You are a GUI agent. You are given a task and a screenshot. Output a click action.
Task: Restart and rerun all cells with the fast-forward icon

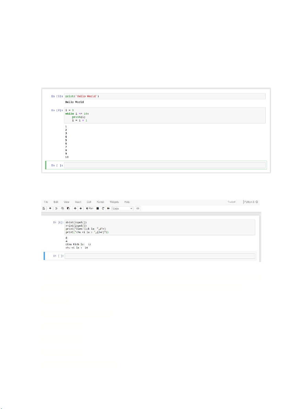click(x=108, y=208)
